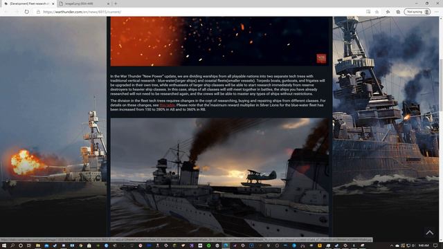
Task: Open the taskbar clock showing 9:40 AM
Action: coord(424,246)
